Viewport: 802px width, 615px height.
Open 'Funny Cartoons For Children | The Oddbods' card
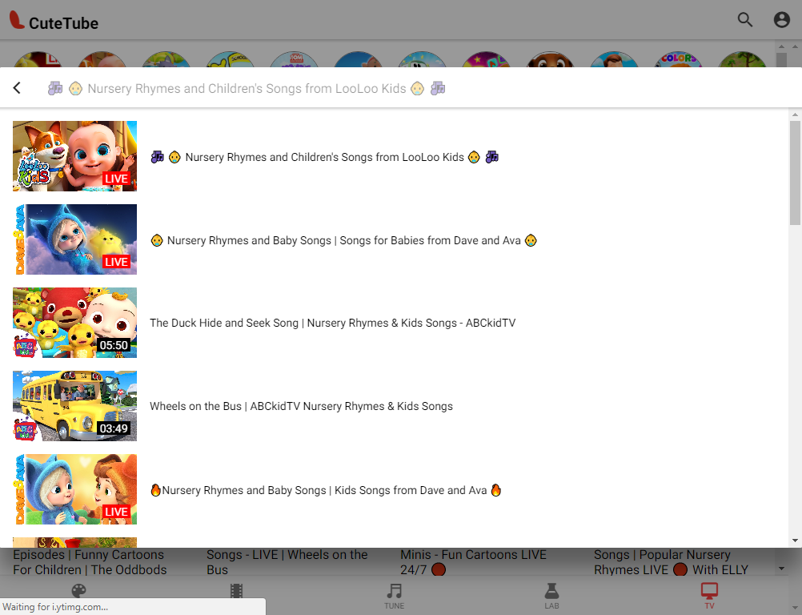(90, 562)
